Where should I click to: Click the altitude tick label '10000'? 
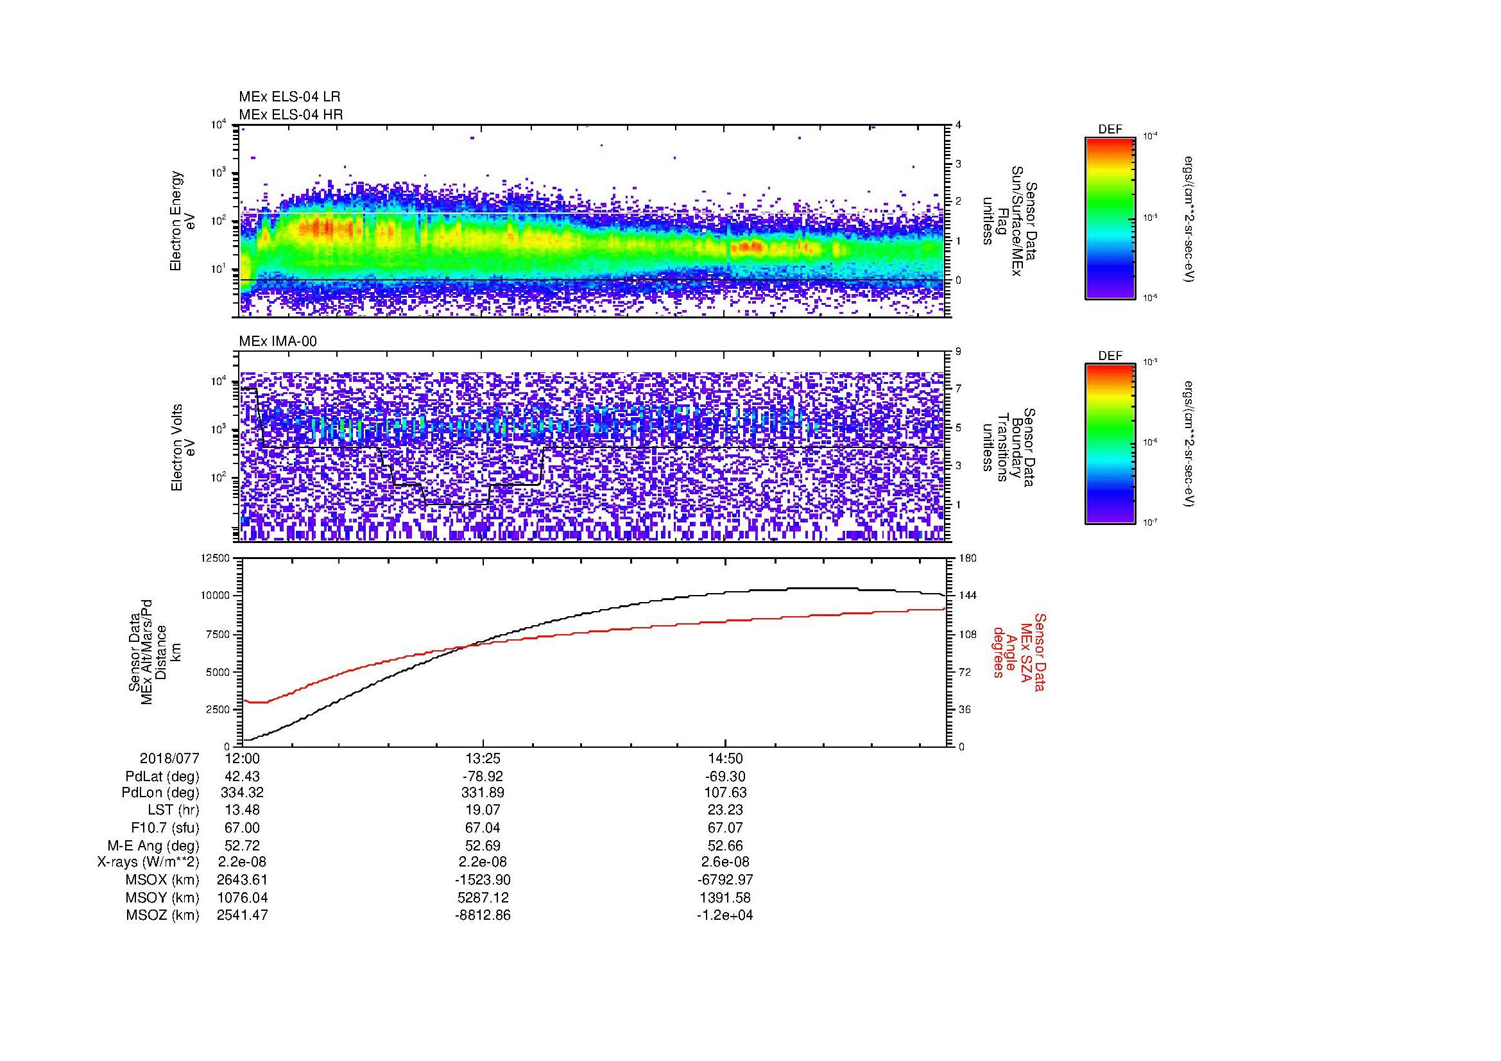[x=216, y=596]
